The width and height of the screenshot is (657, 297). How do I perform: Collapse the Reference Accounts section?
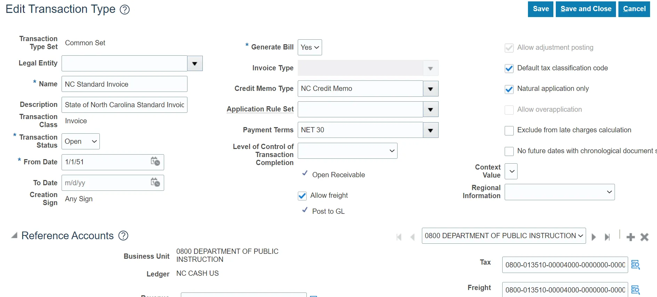click(x=14, y=236)
